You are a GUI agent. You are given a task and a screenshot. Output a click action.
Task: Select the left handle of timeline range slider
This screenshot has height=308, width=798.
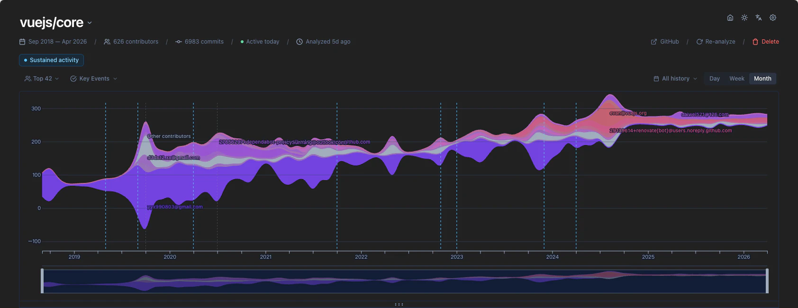tap(42, 281)
